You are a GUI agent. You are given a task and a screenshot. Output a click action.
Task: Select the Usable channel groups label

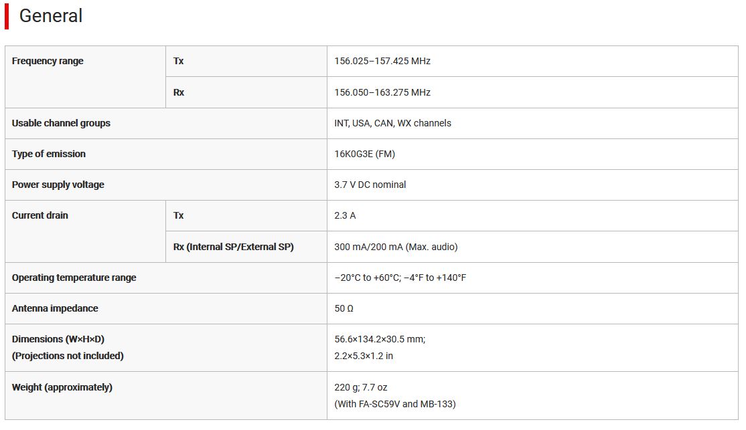click(61, 123)
